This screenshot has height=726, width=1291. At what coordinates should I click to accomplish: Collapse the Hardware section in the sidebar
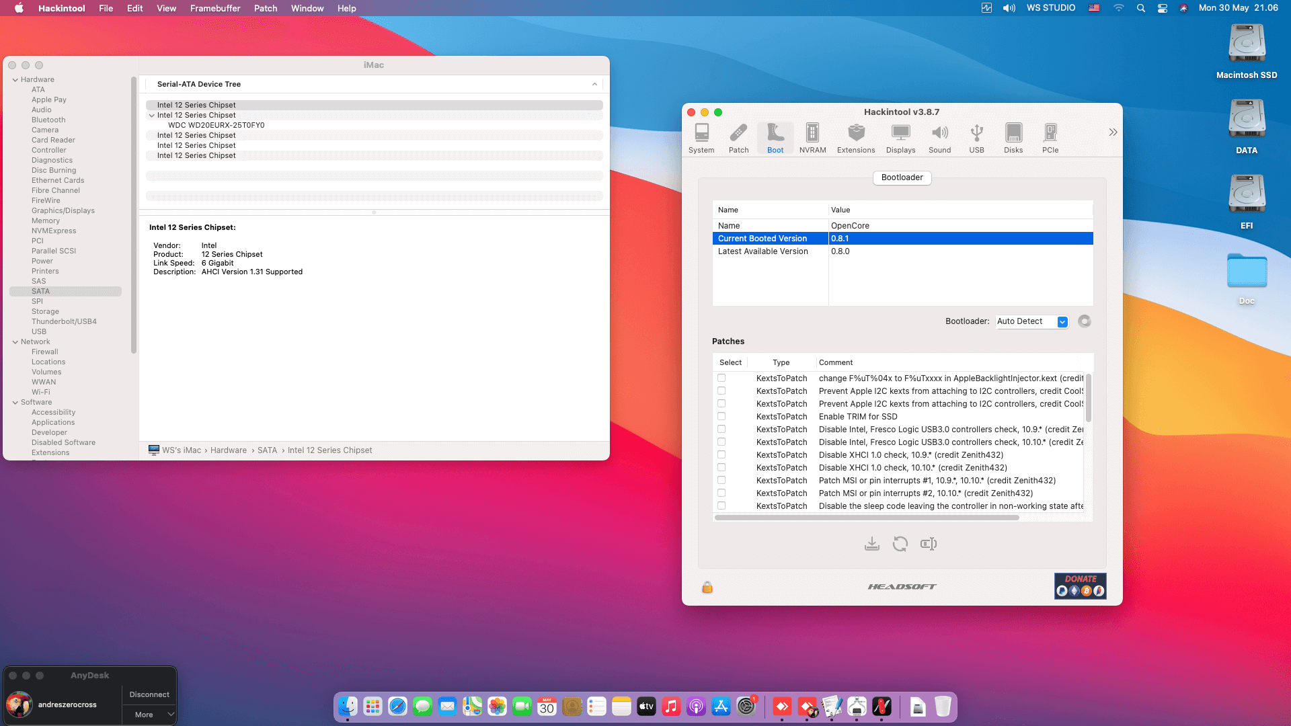pos(15,80)
